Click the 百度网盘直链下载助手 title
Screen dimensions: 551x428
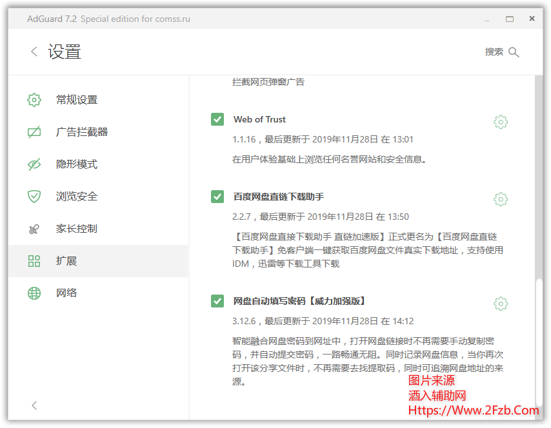point(279,197)
